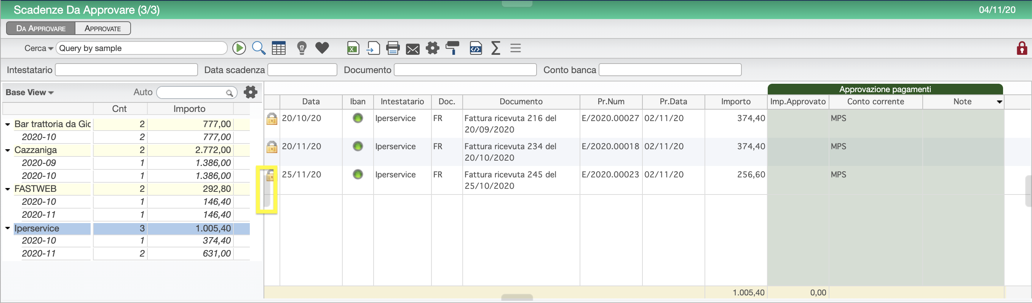Focus the Query by sample search field

141,48
